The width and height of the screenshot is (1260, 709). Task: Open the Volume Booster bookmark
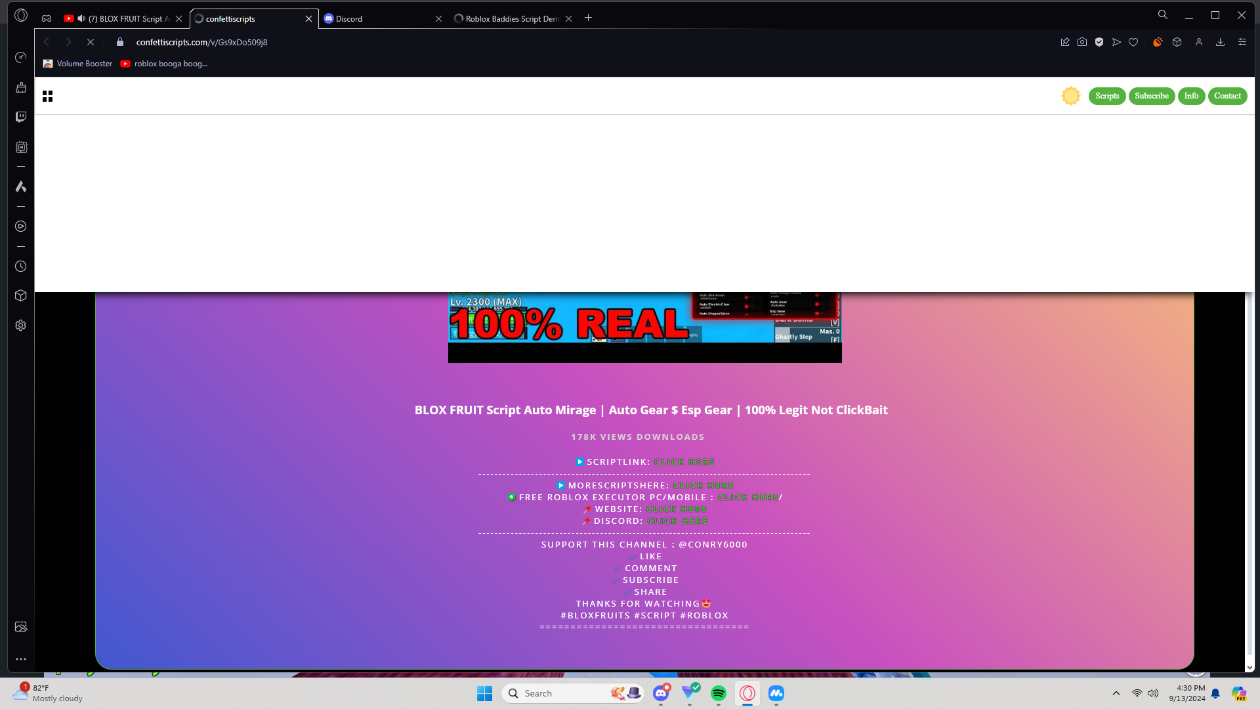coord(77,64)
